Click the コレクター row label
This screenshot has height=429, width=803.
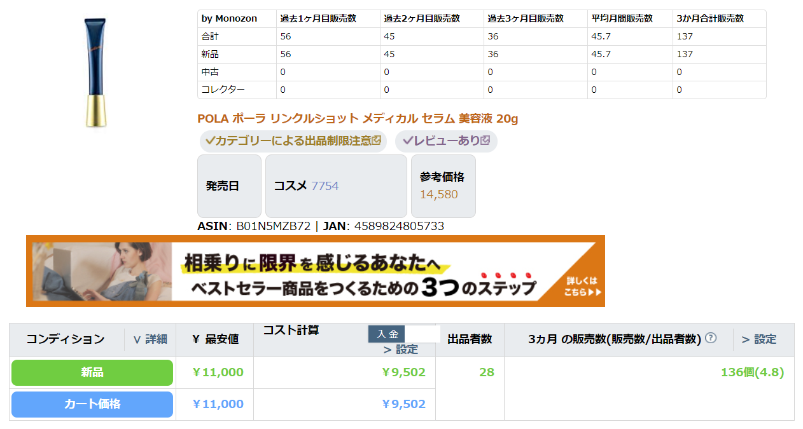pyautogui.click(x=223, y=90)
